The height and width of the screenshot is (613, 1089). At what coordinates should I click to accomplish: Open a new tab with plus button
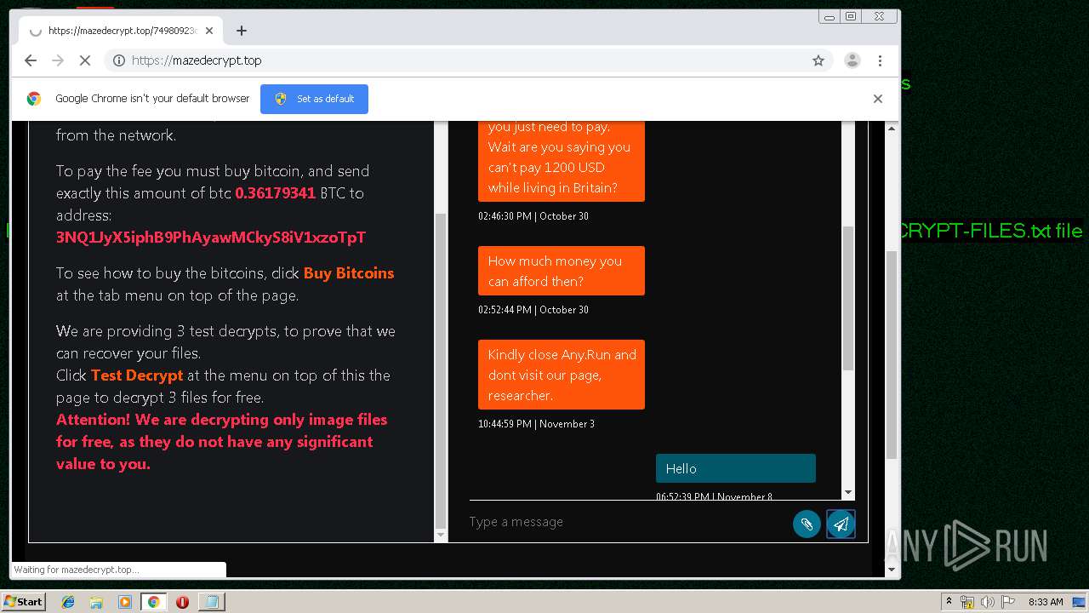click(242, 31)
